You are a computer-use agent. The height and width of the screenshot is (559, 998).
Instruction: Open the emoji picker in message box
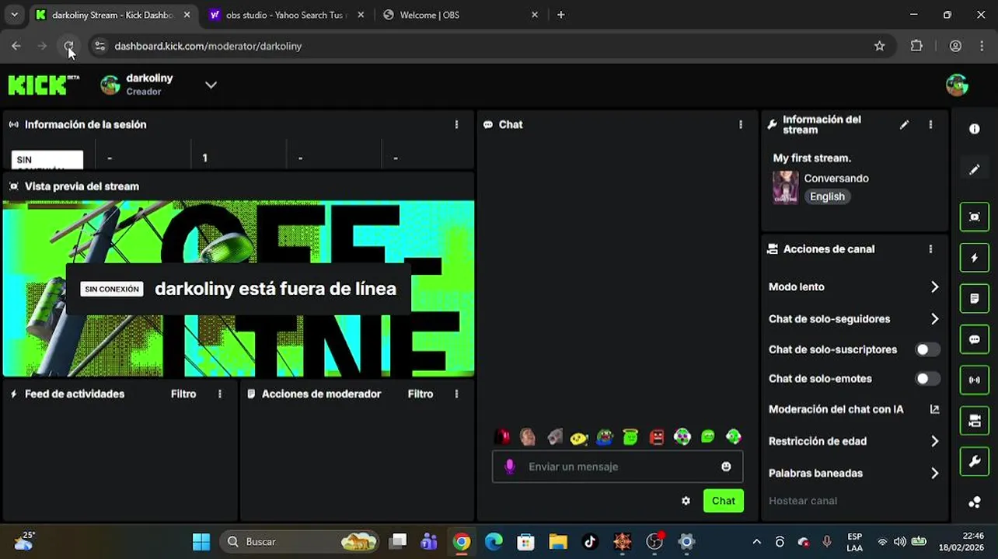coord(726,467)
